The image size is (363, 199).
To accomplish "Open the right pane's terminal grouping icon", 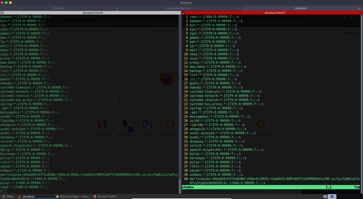I will (x=184, y=13).
